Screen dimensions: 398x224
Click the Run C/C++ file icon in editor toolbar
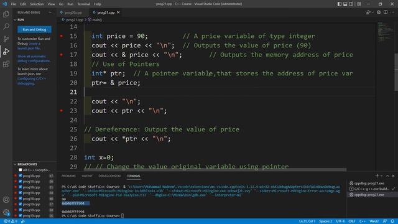368,12
